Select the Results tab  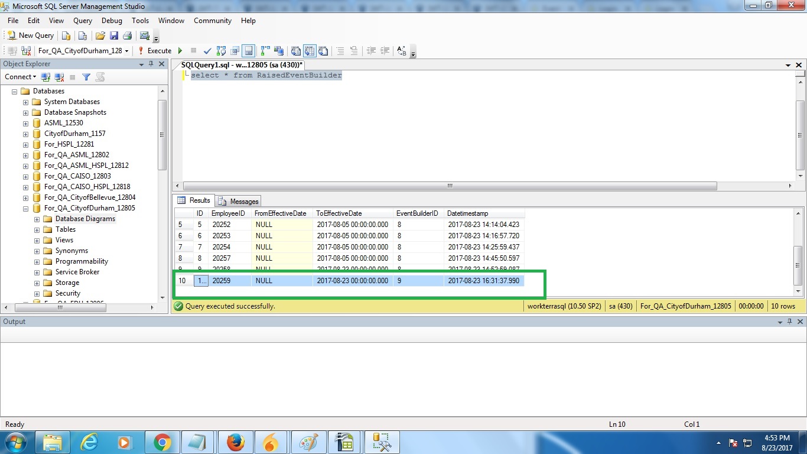tap(194, 200)
